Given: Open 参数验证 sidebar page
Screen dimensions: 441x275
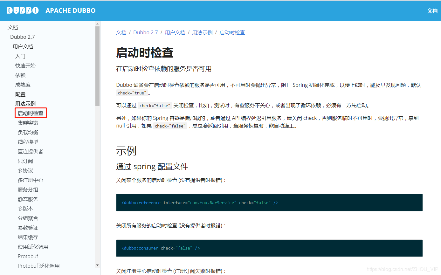Looking at the screenshot, I should point(28,228).
